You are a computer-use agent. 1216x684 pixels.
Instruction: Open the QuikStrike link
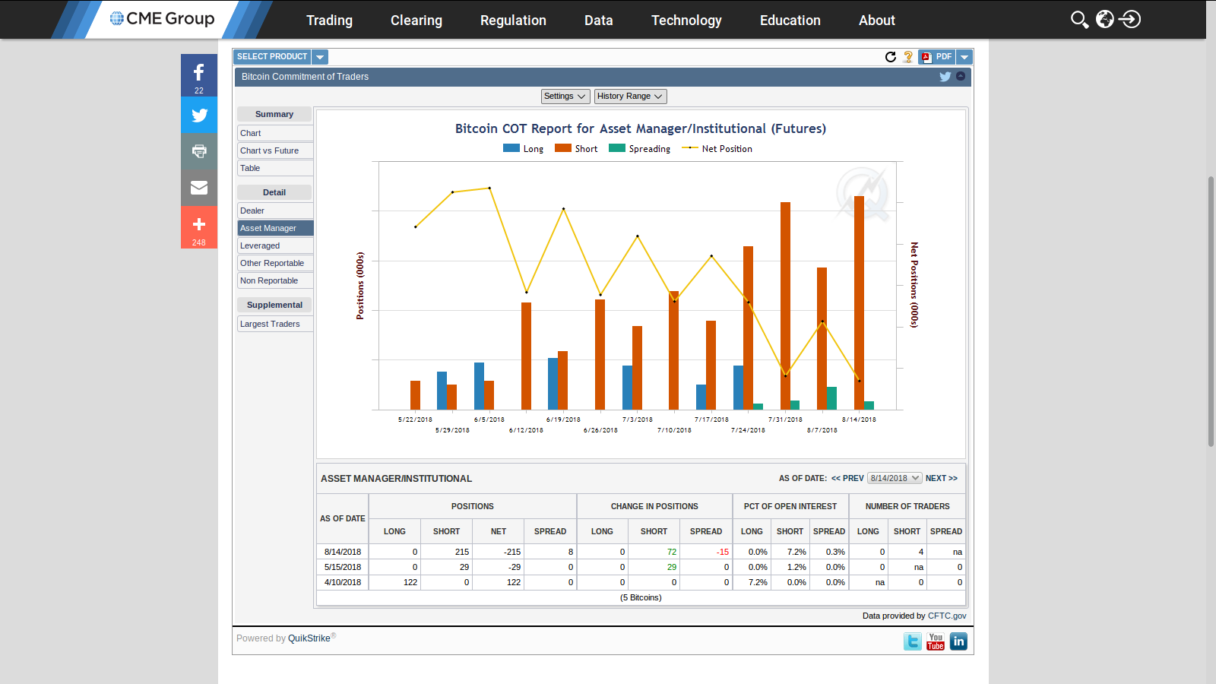click(x=309, y=638)
